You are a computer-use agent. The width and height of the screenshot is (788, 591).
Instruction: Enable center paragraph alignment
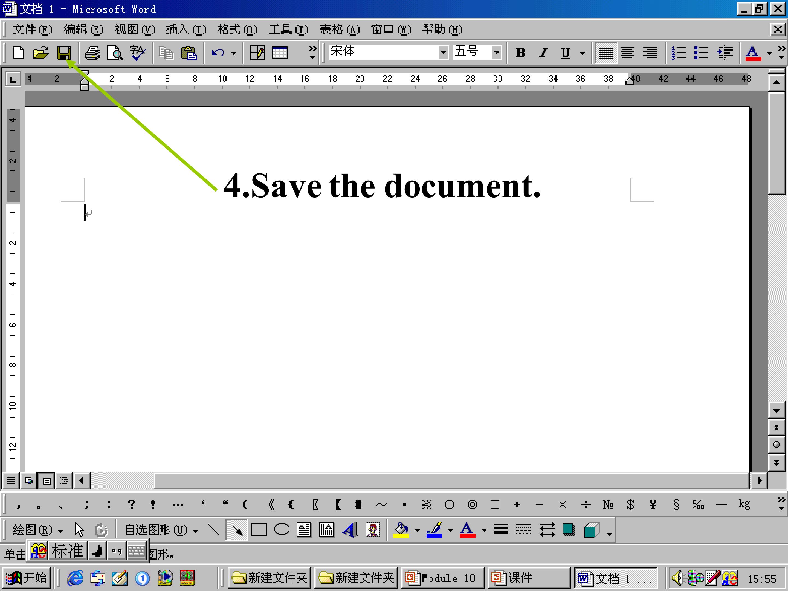[627, 53]
